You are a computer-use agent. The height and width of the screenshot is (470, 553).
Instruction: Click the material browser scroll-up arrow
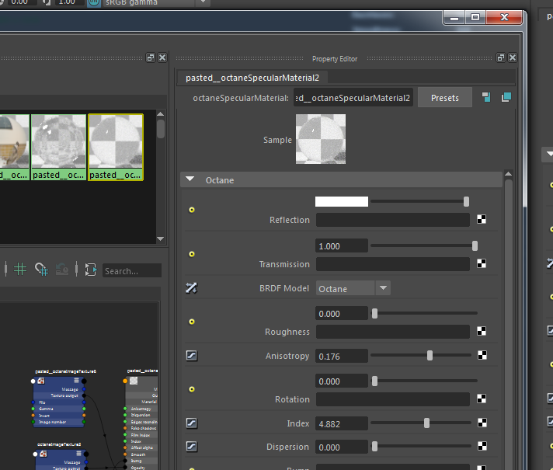pos(161,114)
